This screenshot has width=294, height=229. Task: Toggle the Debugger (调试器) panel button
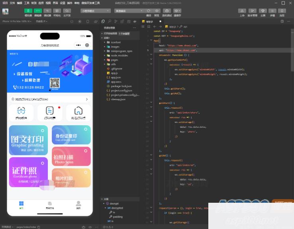point(47,11)
